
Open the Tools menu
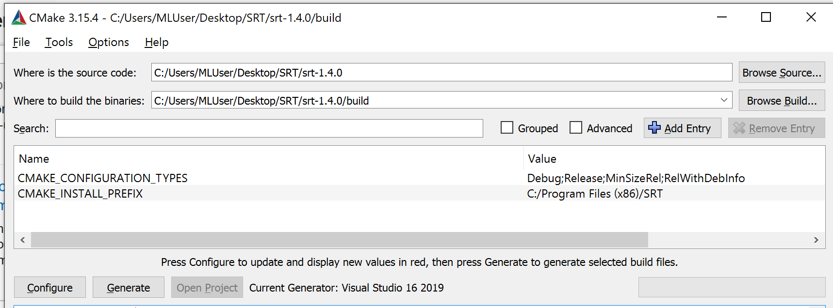59,42
